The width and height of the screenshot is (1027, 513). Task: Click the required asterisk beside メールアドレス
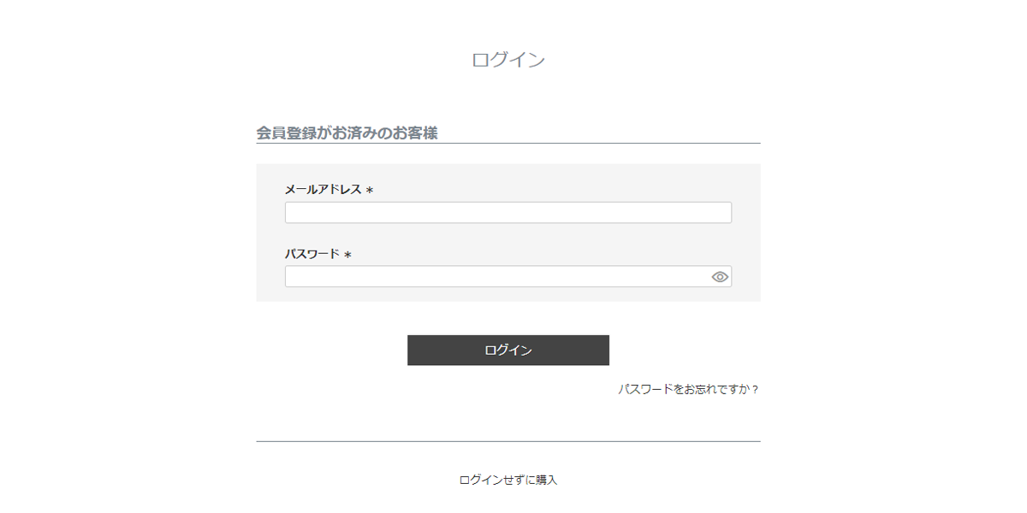click(x=370, y=191)
